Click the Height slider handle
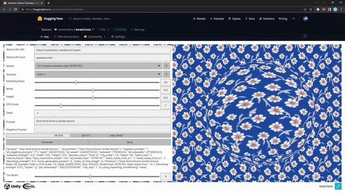The height and width of the screenshot is (194, 345). (93, 98)
